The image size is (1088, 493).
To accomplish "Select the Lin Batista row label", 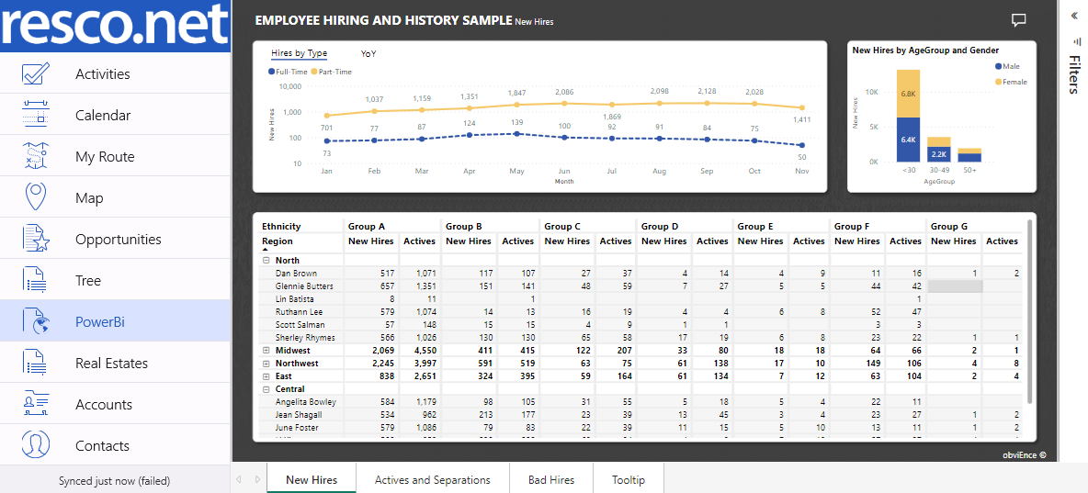I will point(295,299).
